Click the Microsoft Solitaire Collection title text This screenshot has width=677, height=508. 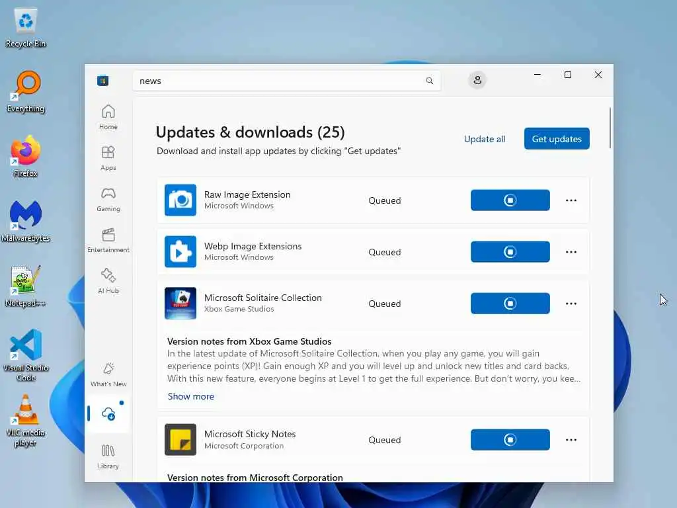[263, 298]
